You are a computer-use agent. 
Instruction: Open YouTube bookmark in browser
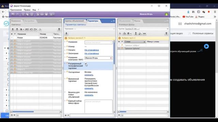188,17
